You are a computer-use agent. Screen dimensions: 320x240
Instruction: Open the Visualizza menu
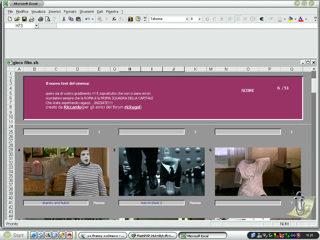38,12
